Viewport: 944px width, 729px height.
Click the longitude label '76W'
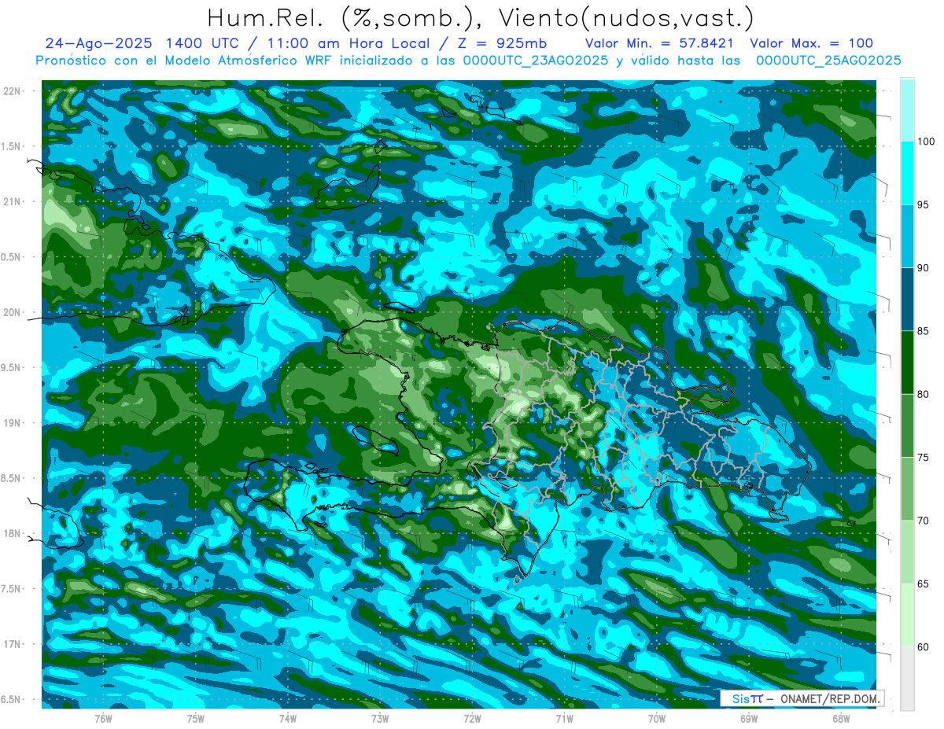[103, 718]
